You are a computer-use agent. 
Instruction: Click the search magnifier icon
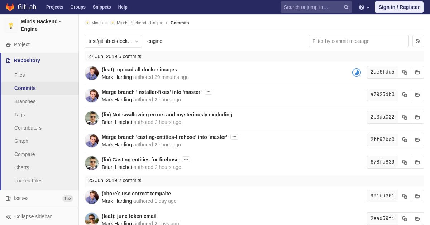point(346,7)
